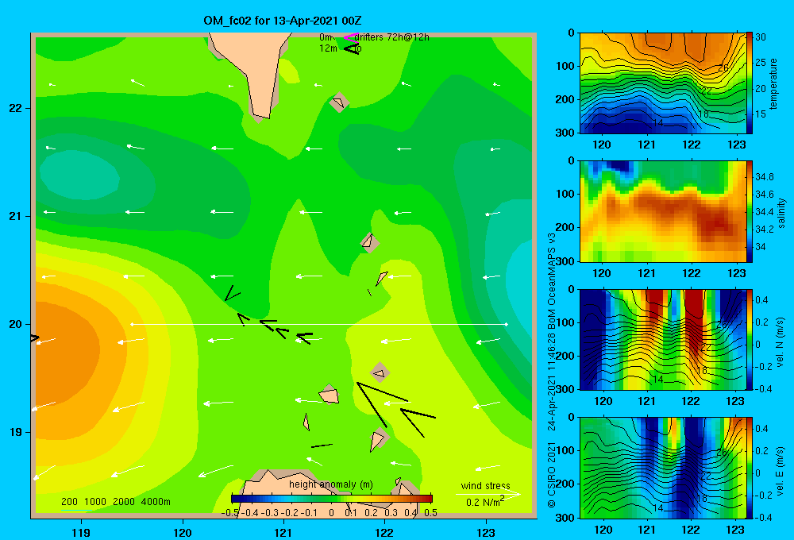Click the '0.2 N/m²' wind stress value
Screen dimensions: 794x540
(484, 502)
